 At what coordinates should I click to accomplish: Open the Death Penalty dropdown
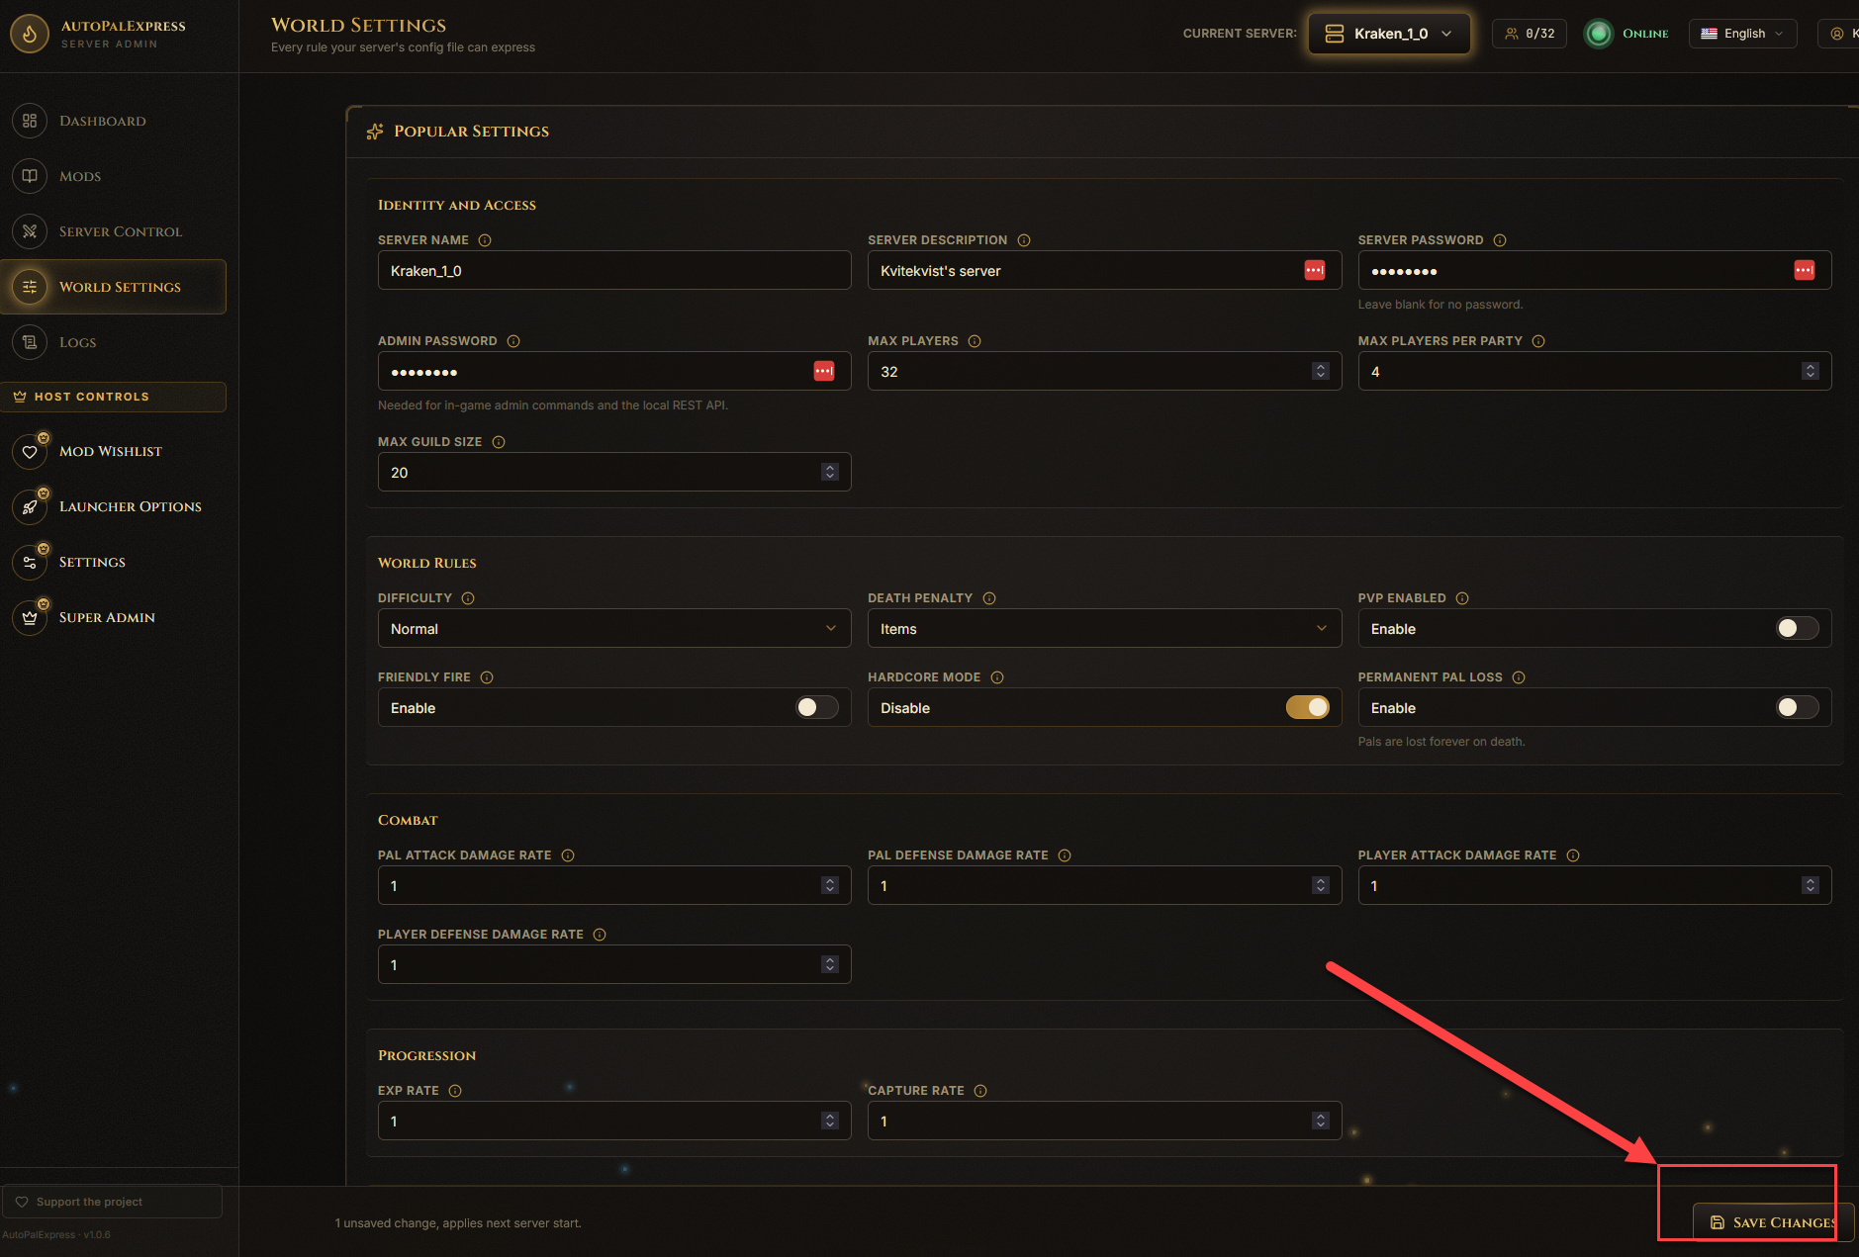[1104, 628]
